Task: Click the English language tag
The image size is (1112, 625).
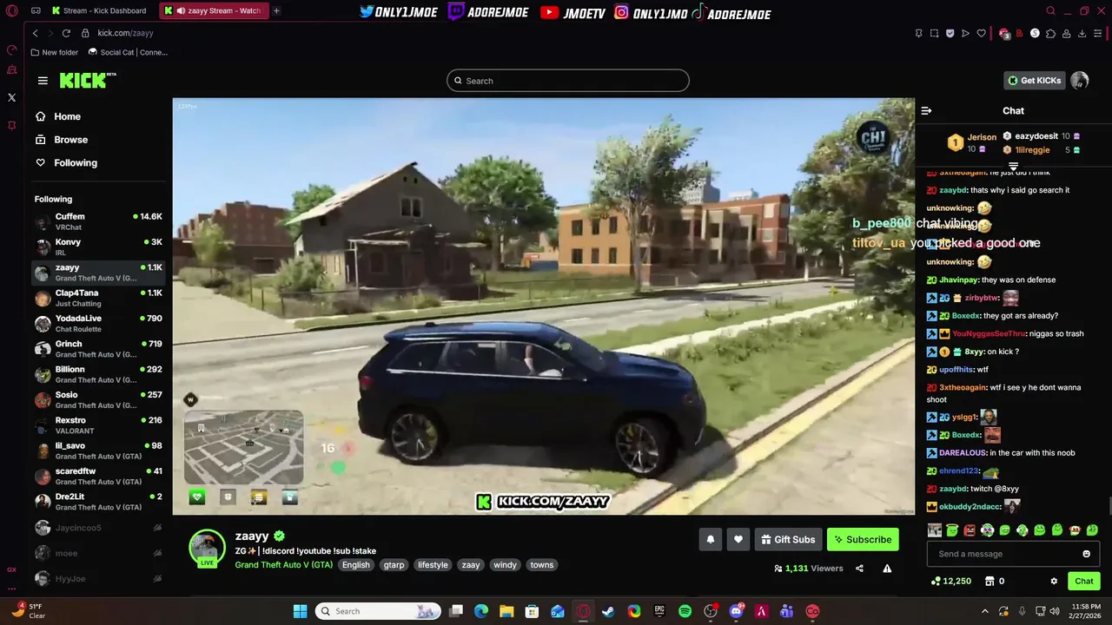Action: click(355, 565)
